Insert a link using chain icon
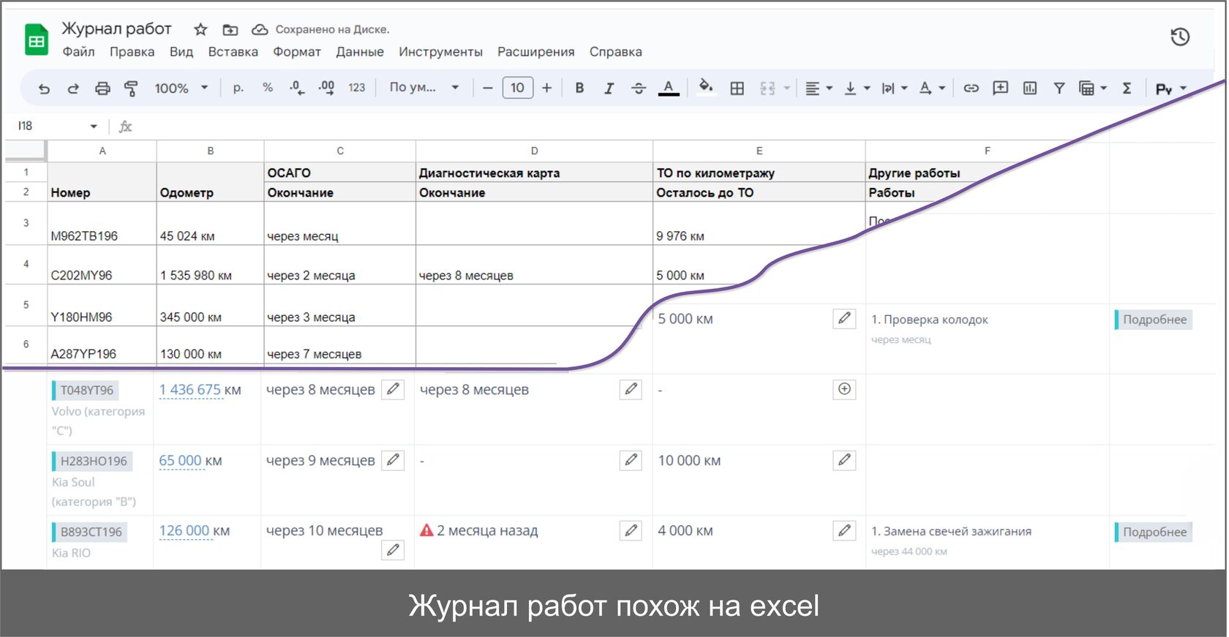Screen dimensions: 1229x637 click(x=971, y=88)
